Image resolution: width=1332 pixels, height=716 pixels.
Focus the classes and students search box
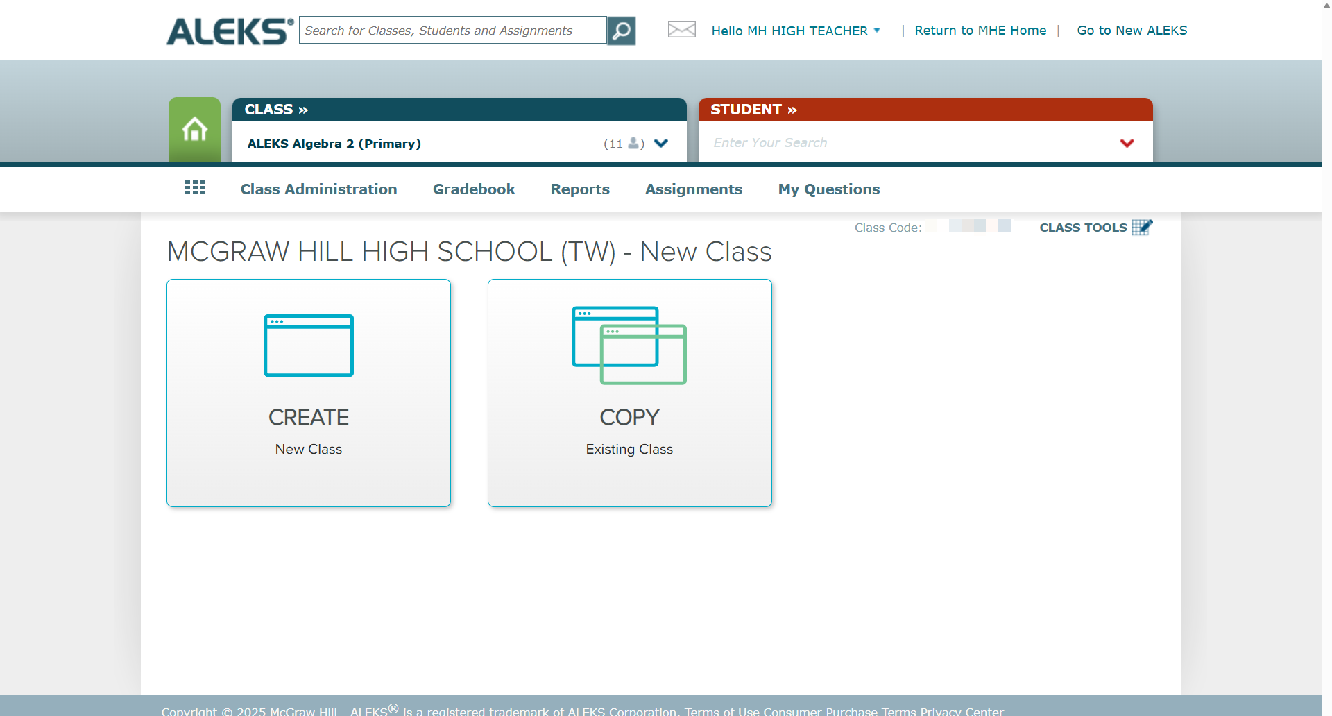tap(453, 31)
